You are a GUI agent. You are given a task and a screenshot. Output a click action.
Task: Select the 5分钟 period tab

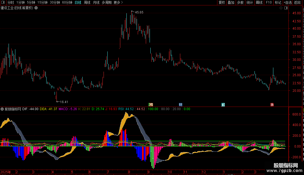(31, 2)
